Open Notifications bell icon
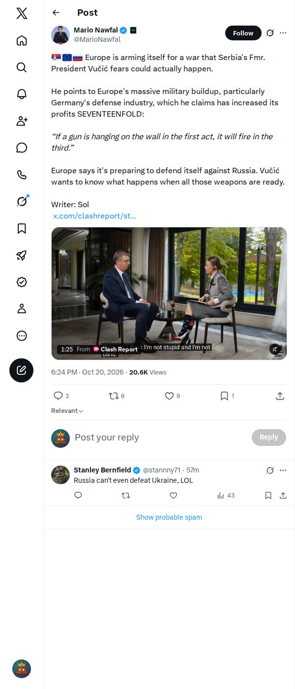Screen dimensions: 295x689 pos(22,94)
